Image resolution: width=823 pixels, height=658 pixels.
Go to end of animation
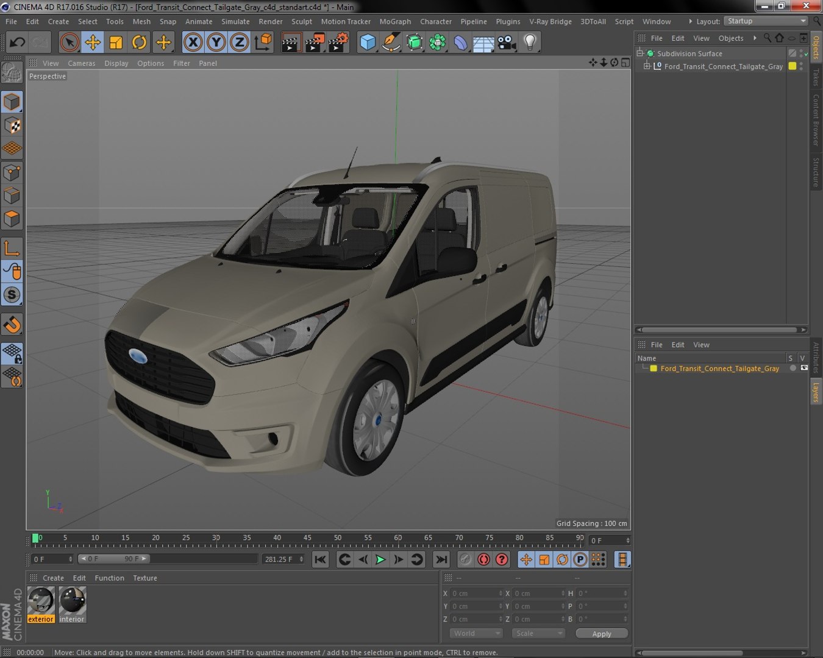point(441,559)
